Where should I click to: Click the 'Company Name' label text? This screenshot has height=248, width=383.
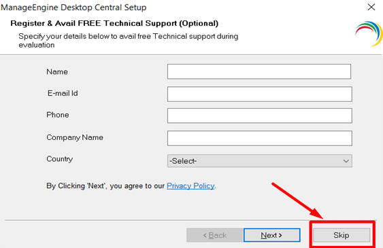pyautogui.click(x=75, y=137)
